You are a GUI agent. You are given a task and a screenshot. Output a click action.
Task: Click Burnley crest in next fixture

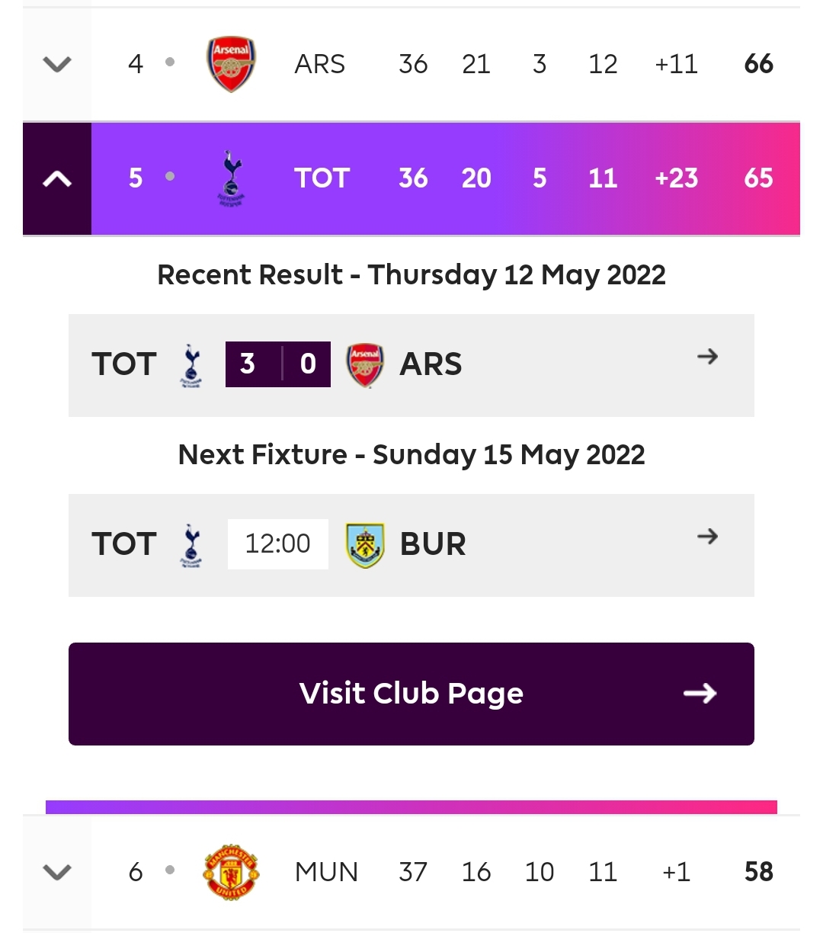tap(365, 545)
